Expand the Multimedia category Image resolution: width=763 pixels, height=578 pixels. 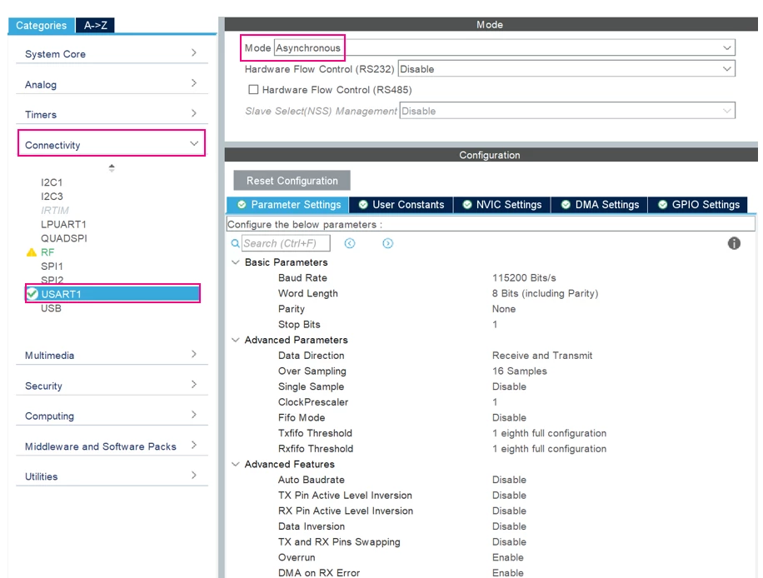112,355
